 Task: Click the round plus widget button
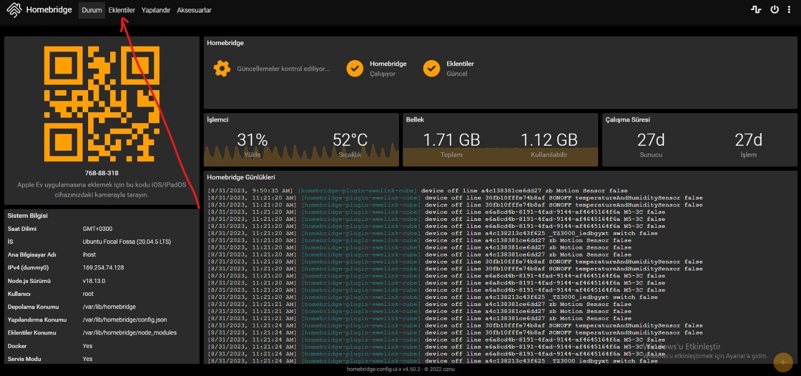point(783,362)
